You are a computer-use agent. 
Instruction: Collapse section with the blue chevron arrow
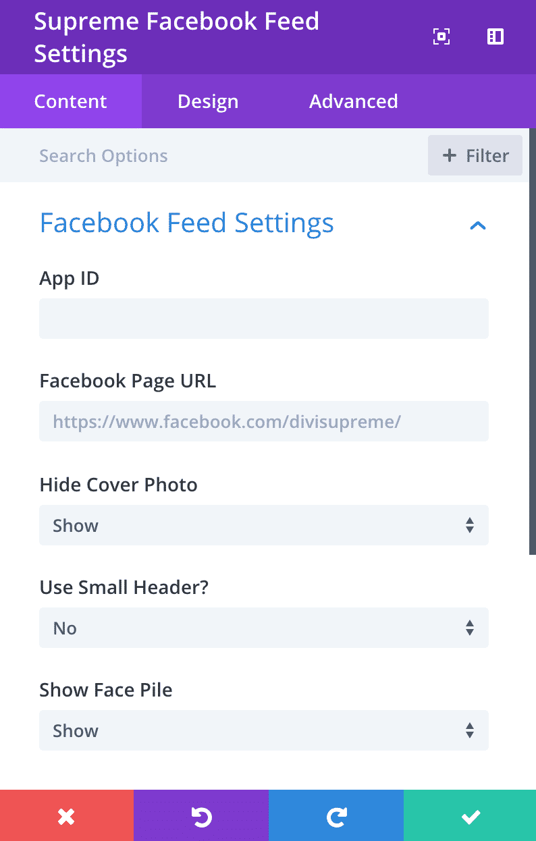pyautogui.click(x=478, y=225)
